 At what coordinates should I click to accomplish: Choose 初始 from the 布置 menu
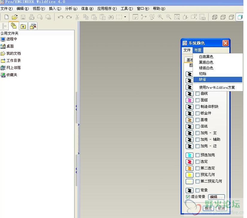[218, 73]
